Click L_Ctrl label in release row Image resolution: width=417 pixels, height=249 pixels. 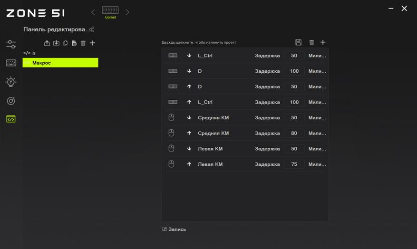click(205, 102)
